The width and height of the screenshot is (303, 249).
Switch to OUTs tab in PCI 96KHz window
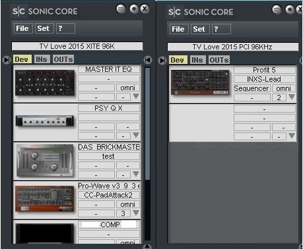[x=219, y=60]
